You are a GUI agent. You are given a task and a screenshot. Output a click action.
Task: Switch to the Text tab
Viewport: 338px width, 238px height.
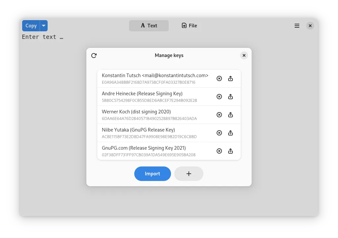(x=149, y=26)
